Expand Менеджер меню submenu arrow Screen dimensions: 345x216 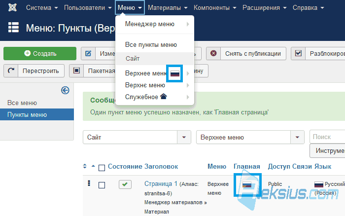tap(188, 24)
